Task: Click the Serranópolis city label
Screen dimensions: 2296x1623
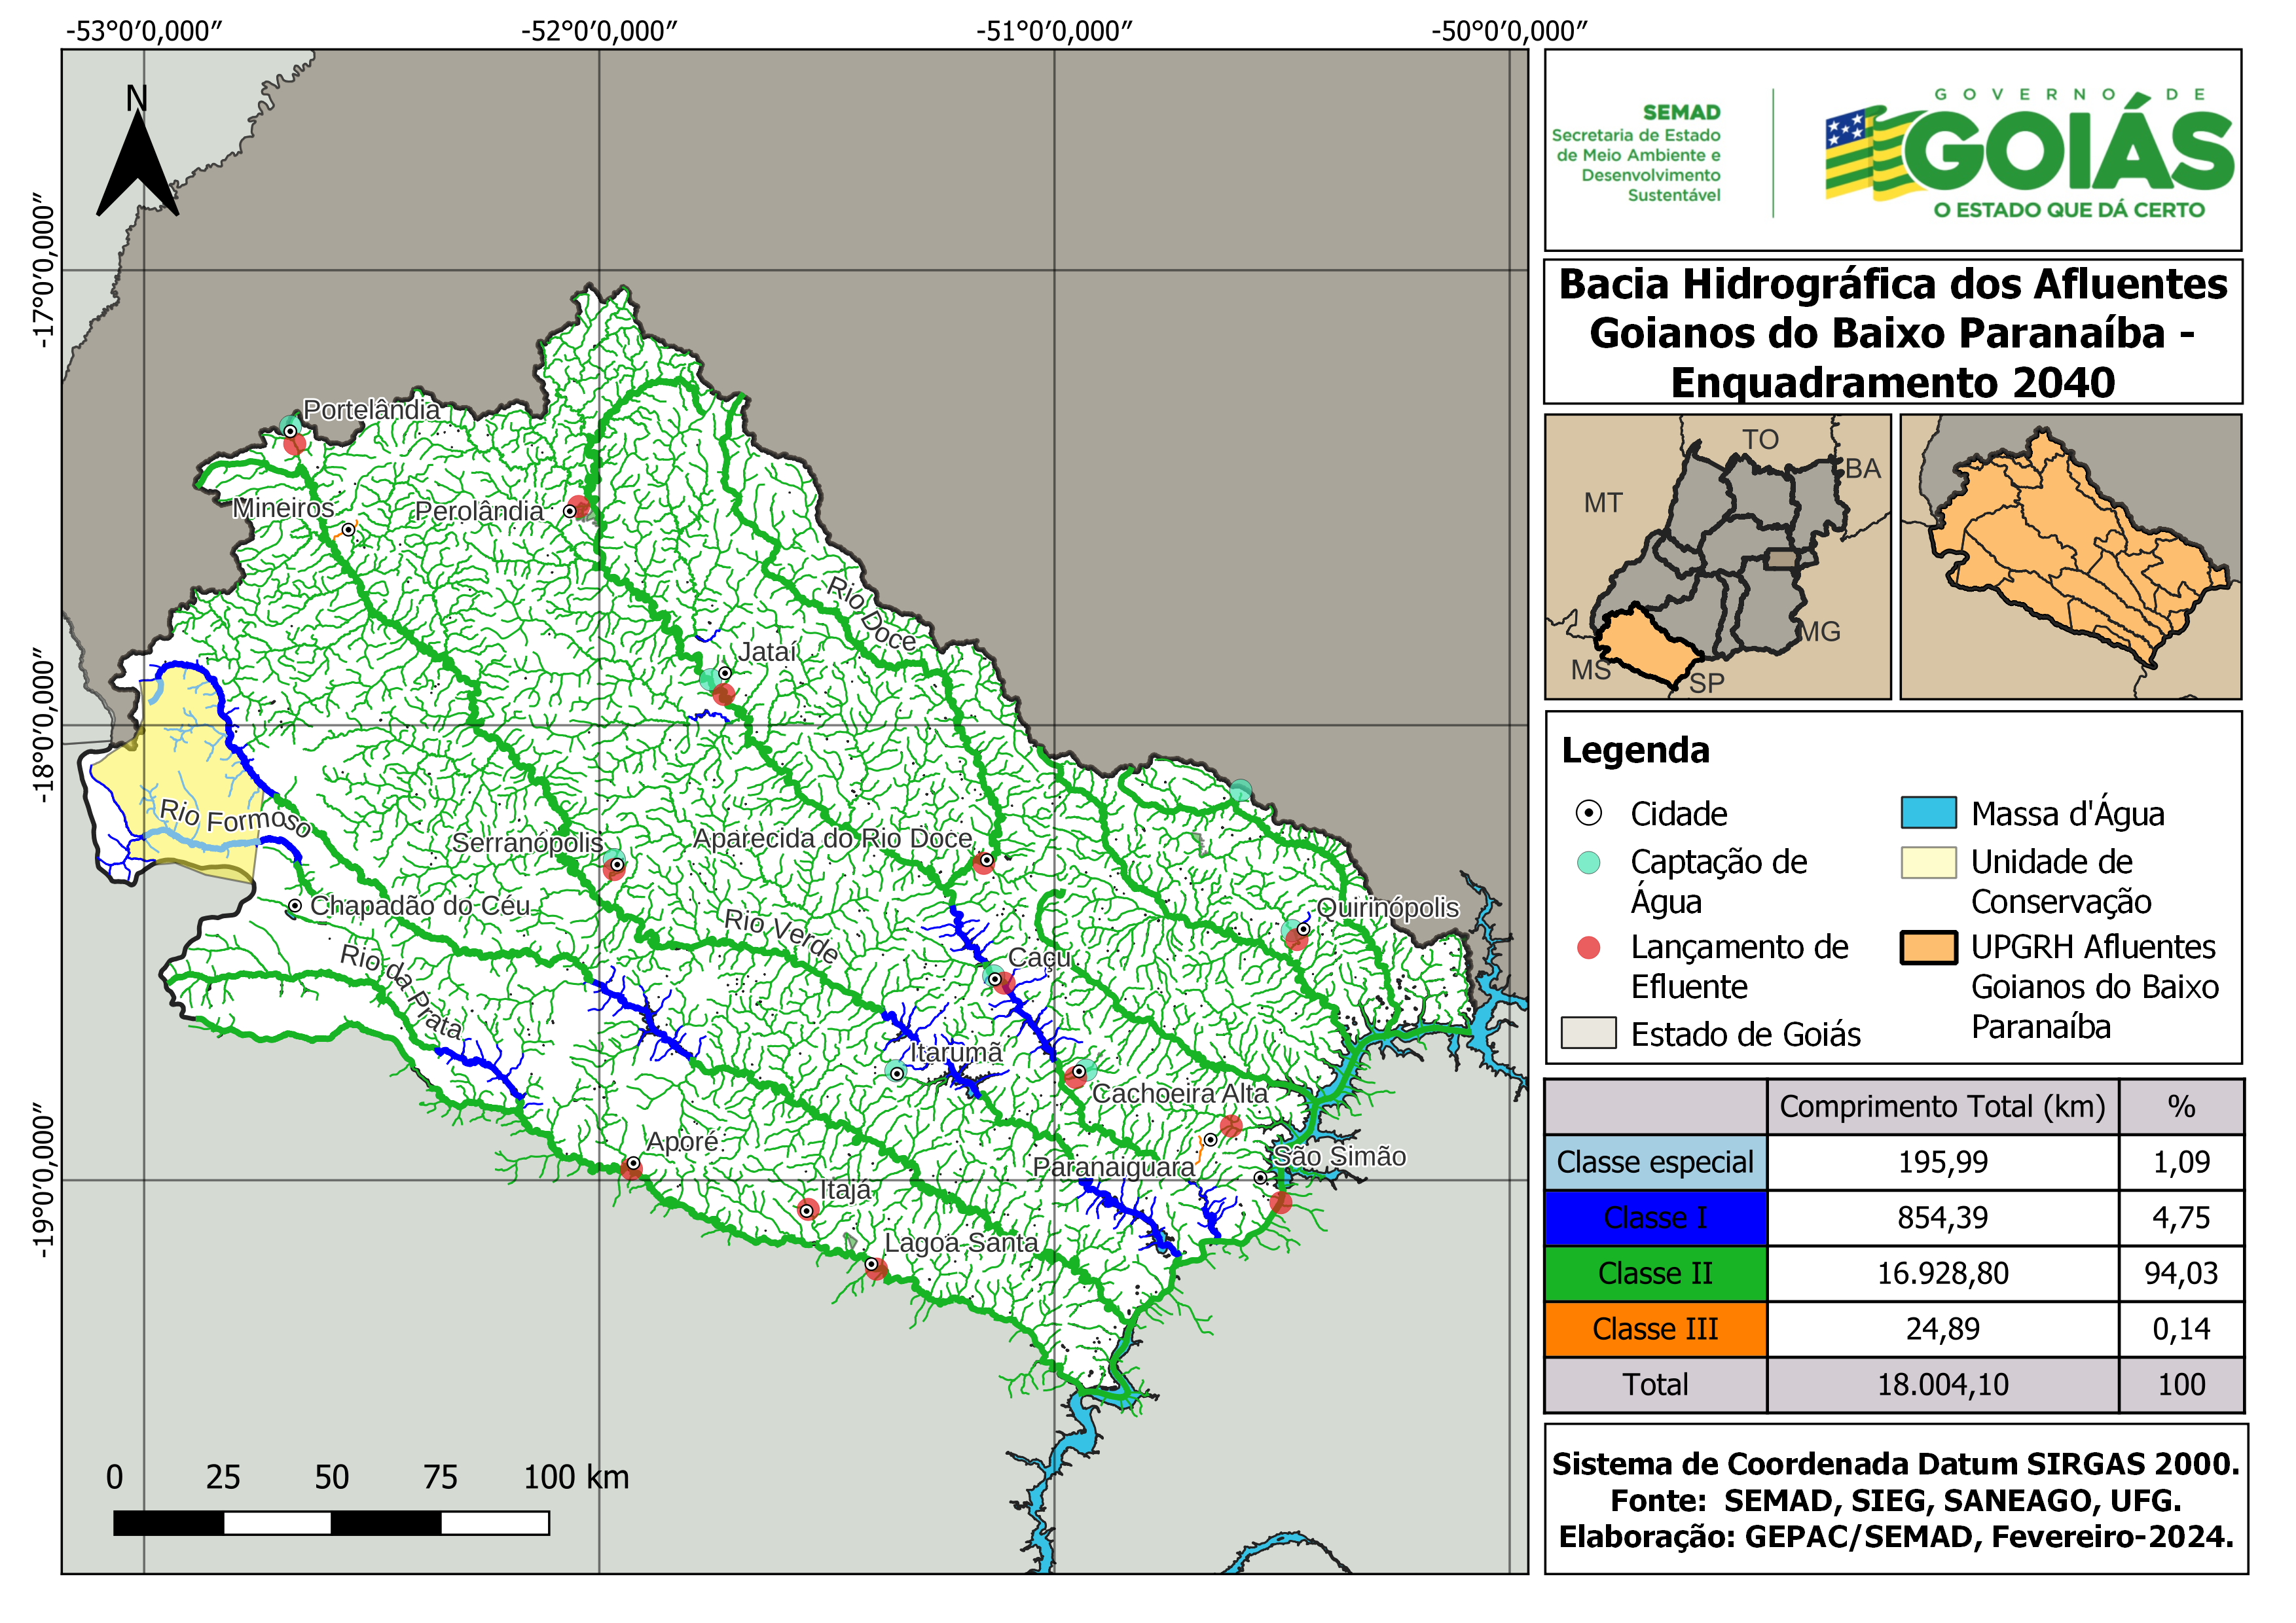Action: click(528, 842)
